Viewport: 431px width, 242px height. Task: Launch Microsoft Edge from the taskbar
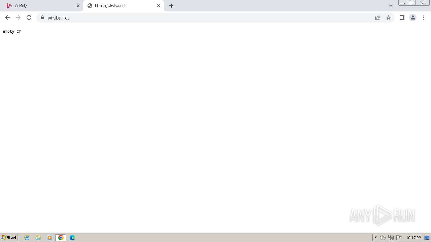click(x=72, y=238)
